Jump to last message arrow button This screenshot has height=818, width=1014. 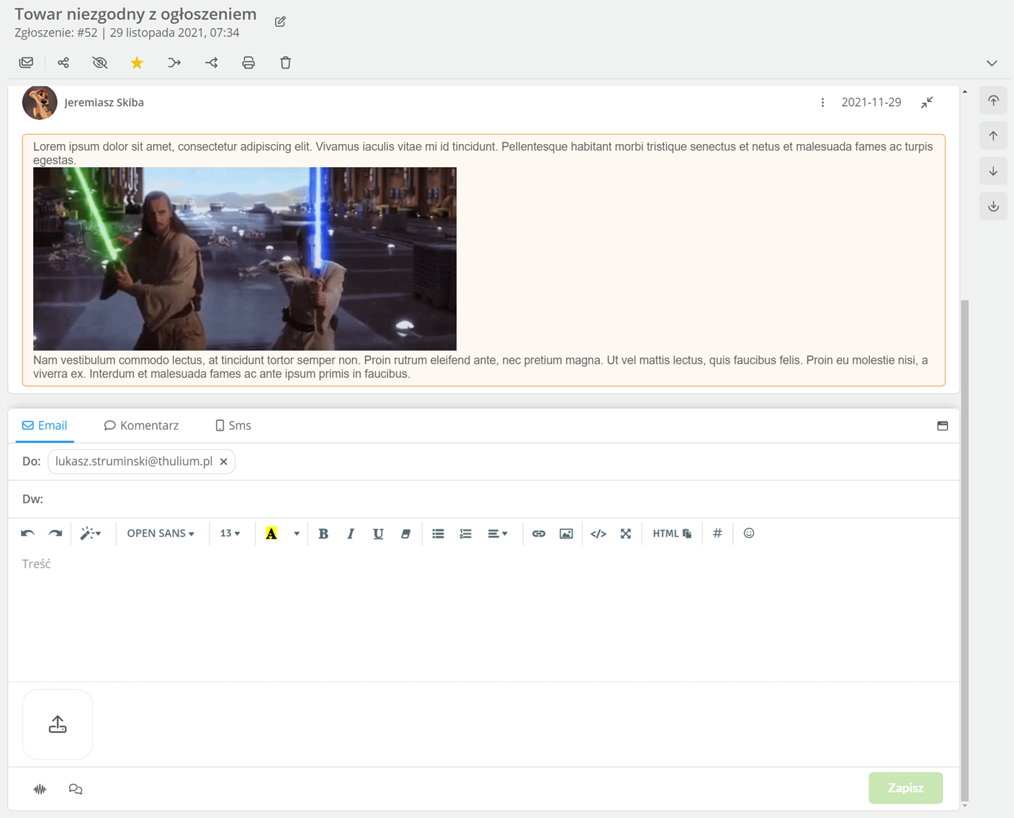(x=993, y=207)
